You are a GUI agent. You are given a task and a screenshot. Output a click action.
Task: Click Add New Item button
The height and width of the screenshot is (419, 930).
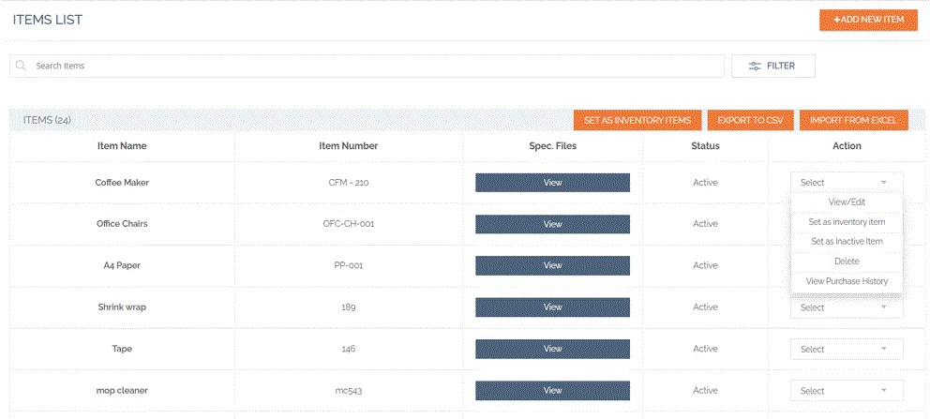coord(868,20)
